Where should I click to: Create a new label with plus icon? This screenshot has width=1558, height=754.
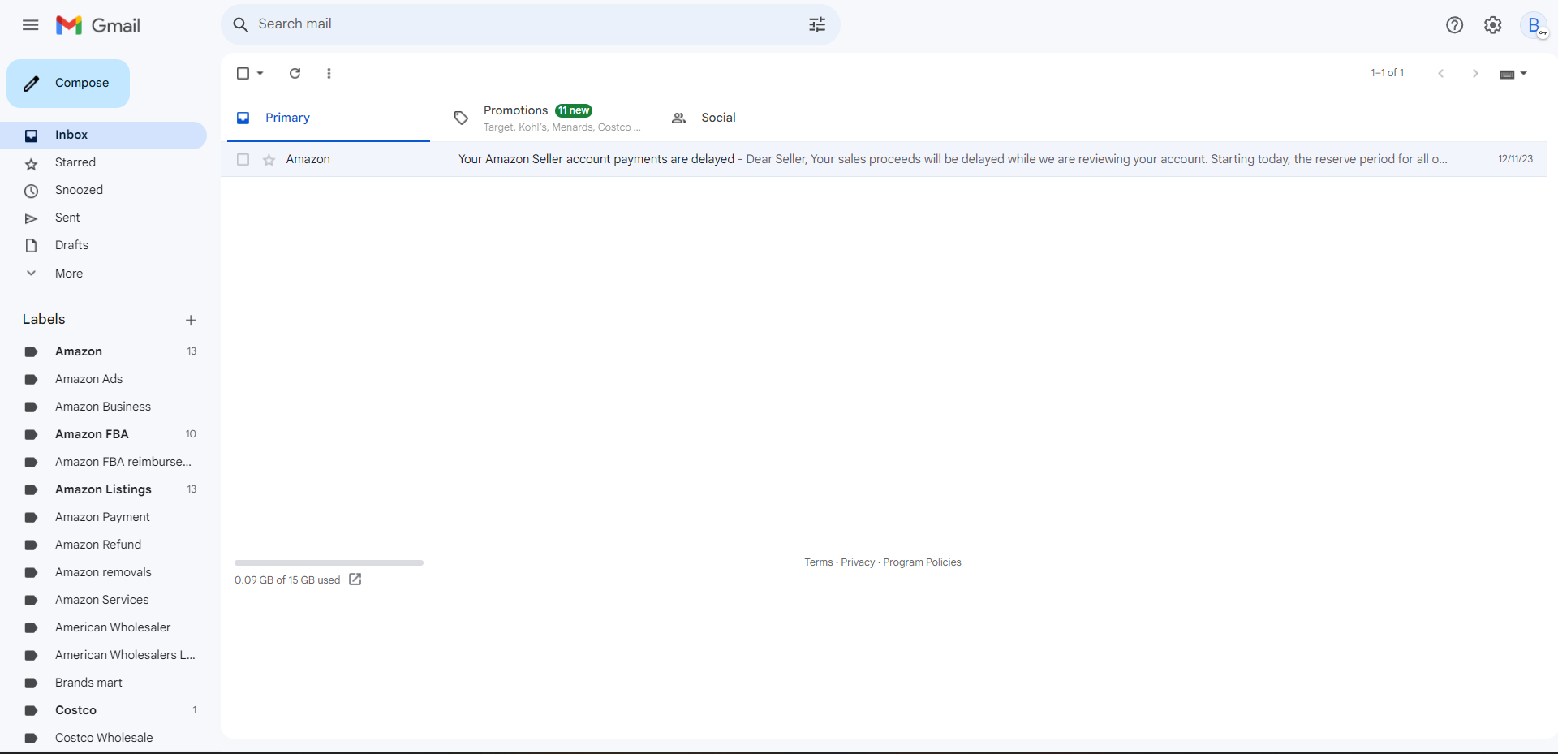pyautogui.click(x=191, y=321)
